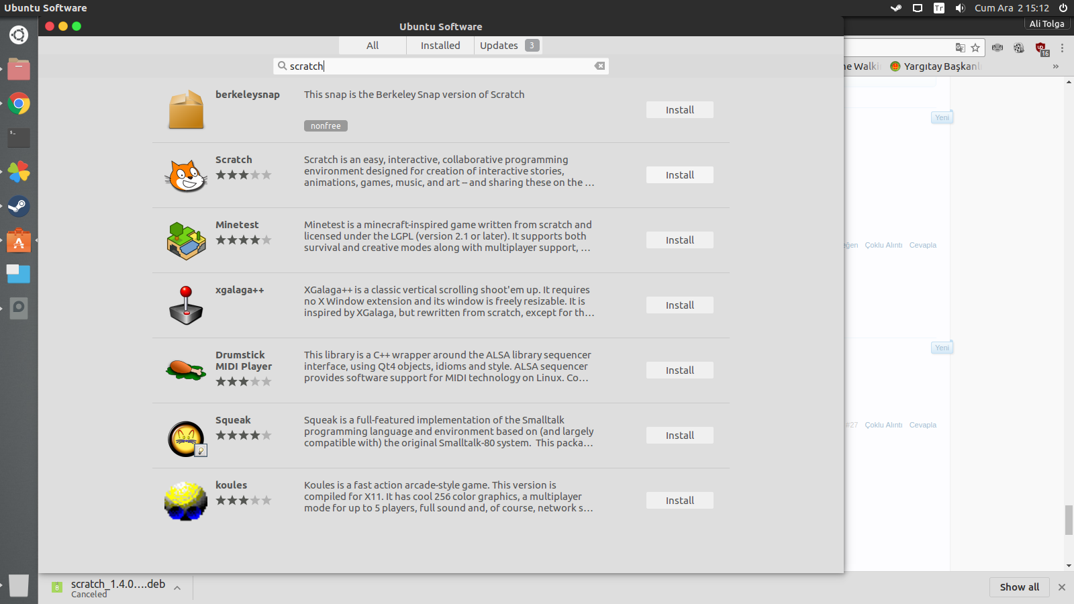Install xgalaga++
This screenshot has height=604, width=1074.
point(680,305)
